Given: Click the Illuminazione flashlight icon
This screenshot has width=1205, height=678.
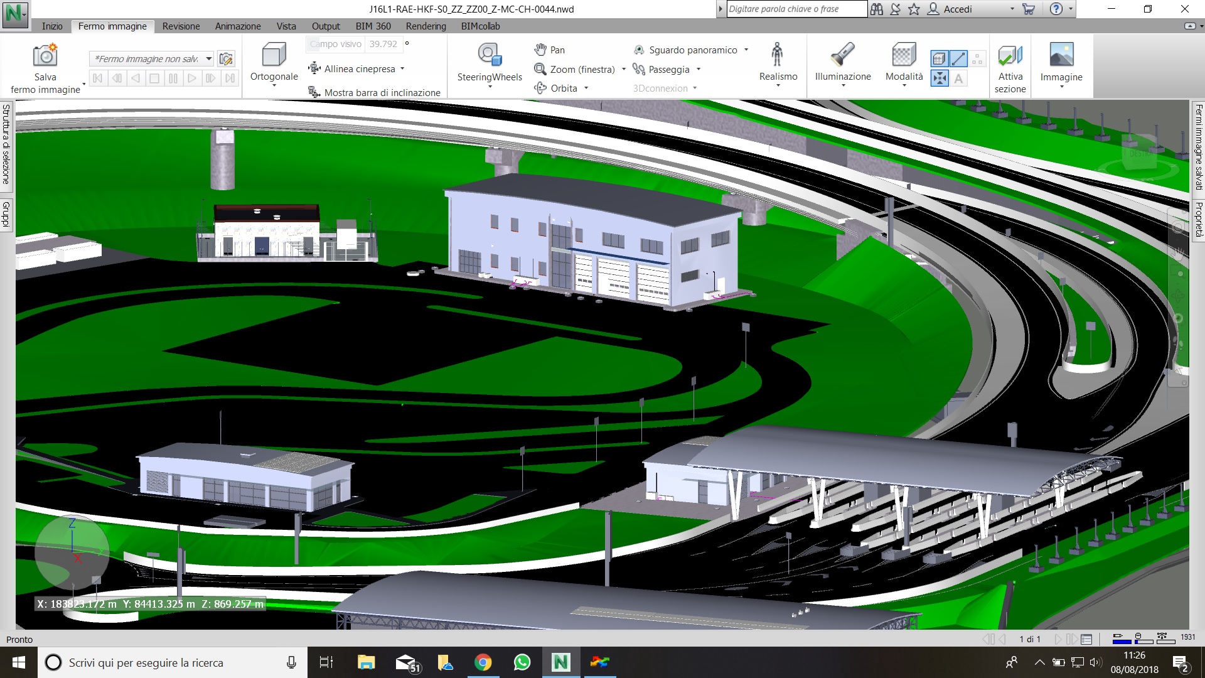Looking at the screenshot, I should (x=842, y=55).
